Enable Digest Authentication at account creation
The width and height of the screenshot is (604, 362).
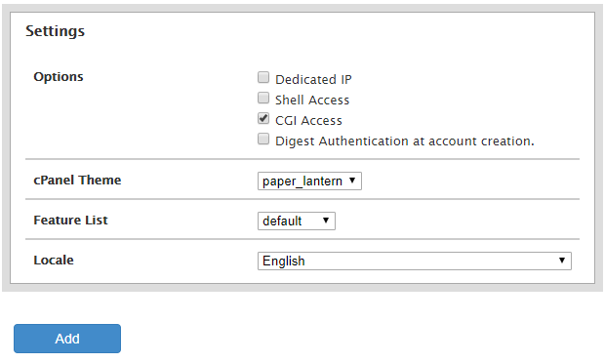point(263,139)
